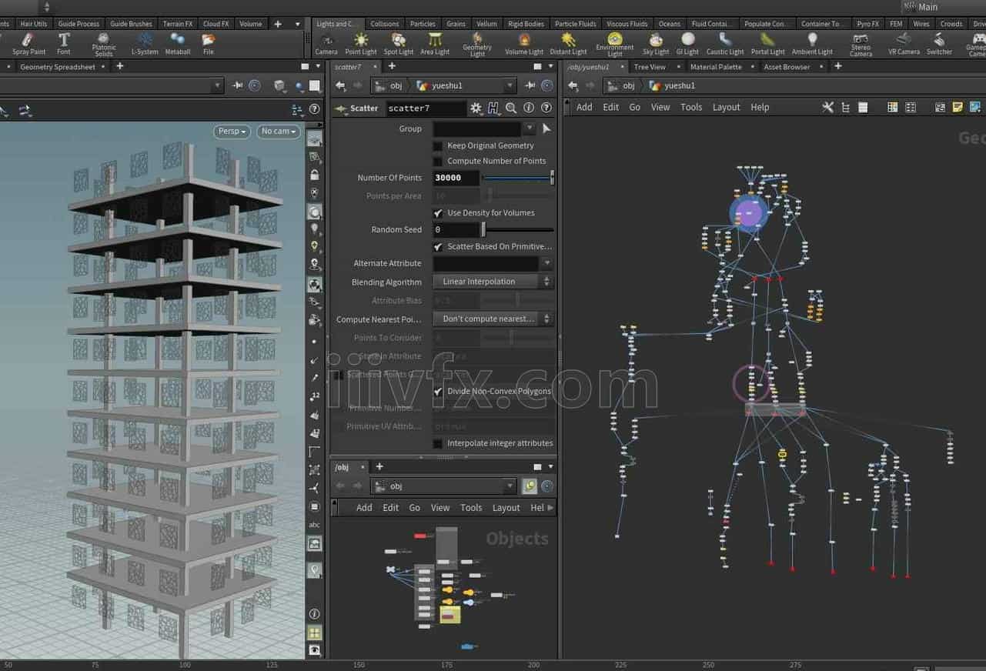Click the scatter7 node name field
The width and height of the screenshot is (986, 671).
(x=426, y=108)
